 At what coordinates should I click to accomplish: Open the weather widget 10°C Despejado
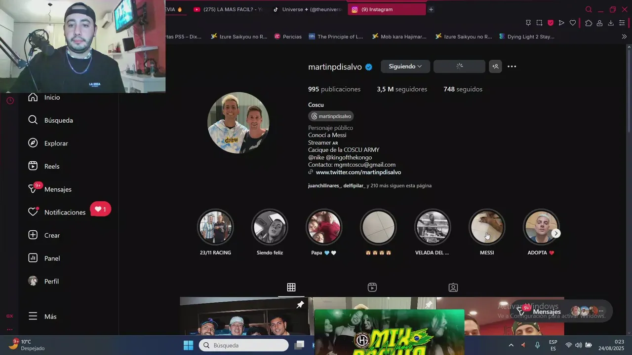click(27, 345)
